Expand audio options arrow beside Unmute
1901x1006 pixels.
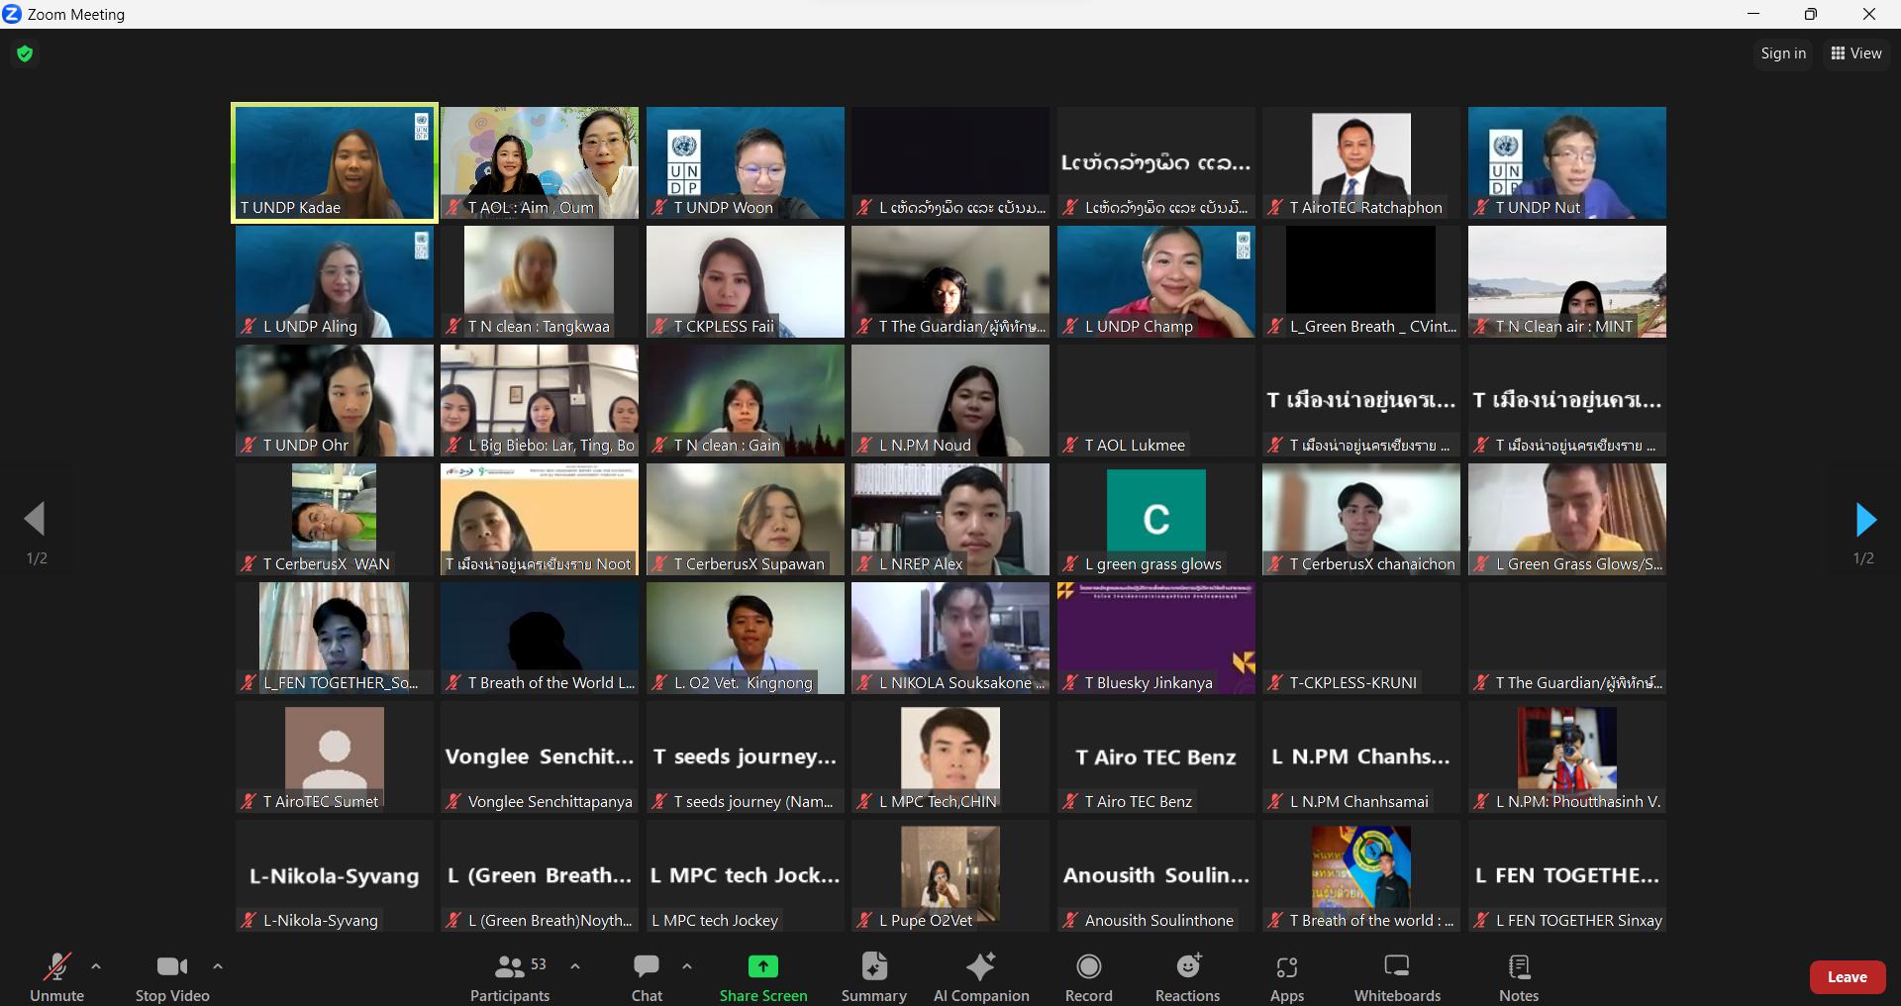[x=96, y=966]
